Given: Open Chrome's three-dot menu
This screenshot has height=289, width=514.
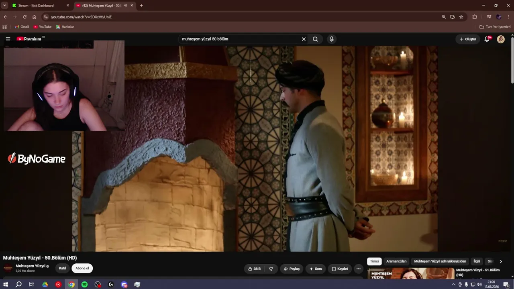Looking at the screenshot, I should [x=508, y=17].
